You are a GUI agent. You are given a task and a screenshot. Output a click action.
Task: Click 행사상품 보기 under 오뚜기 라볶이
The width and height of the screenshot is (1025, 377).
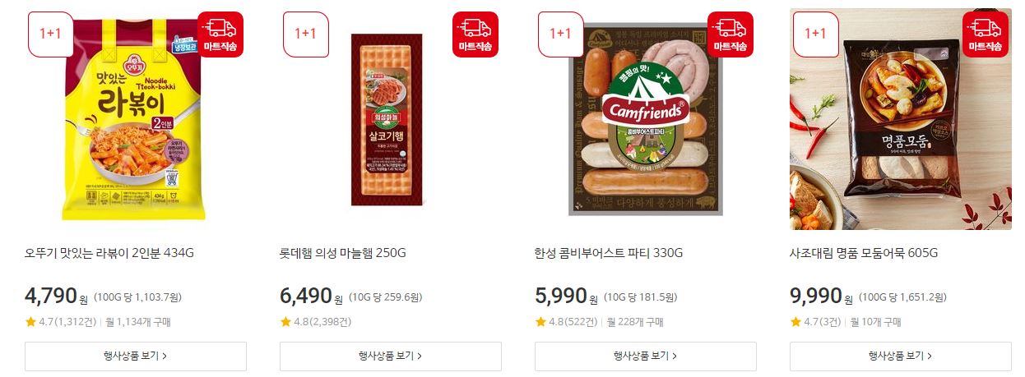(x=136, y=356)
